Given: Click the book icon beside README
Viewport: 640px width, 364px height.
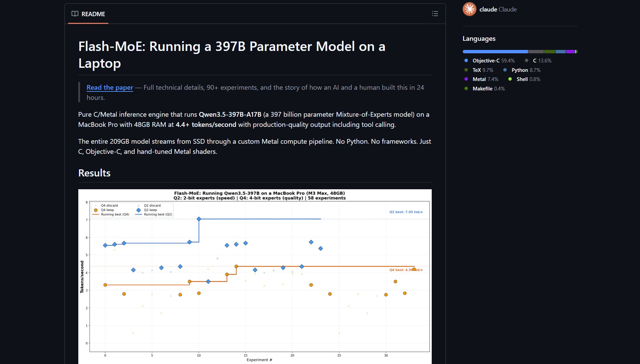Looking at the screenshot, I should click(x=75, y=14).
